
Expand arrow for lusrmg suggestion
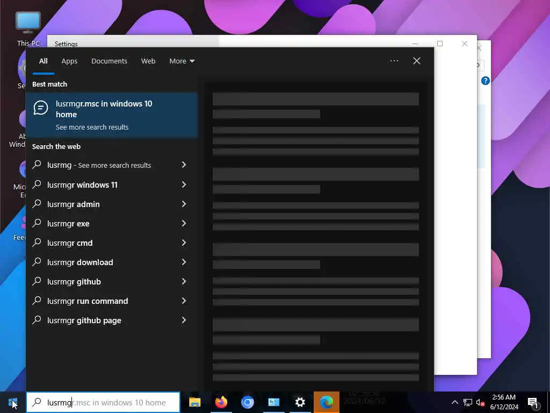tap(184, 165)
